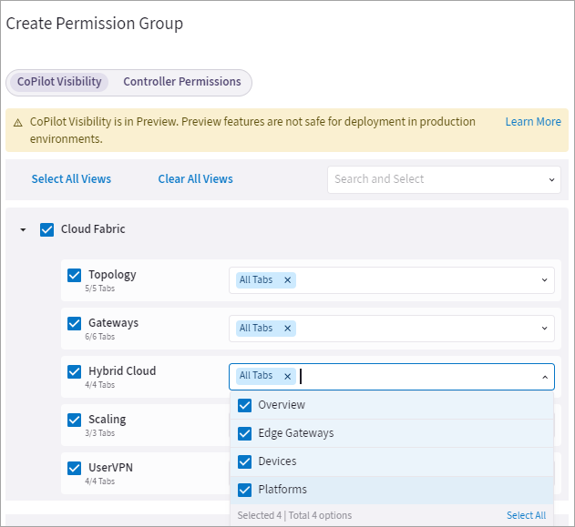
Task: Uncheck the Gateways checkbox
Action: pyautogui.click(x=75, y=323)
